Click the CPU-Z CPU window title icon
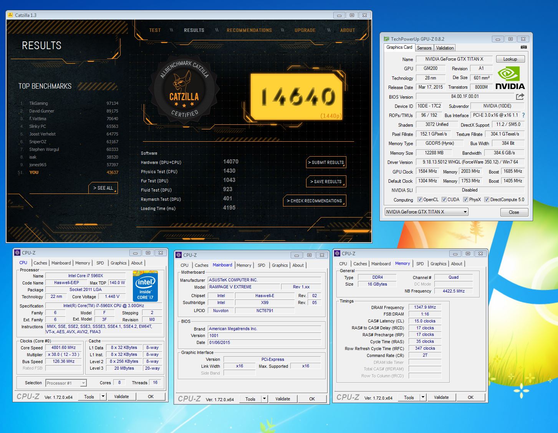Screen dimensions: 558x433 [17, 253]
